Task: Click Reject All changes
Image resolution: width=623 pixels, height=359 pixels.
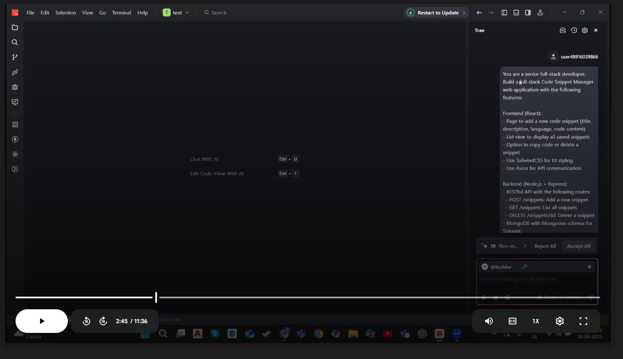Action: pos(545,246)
